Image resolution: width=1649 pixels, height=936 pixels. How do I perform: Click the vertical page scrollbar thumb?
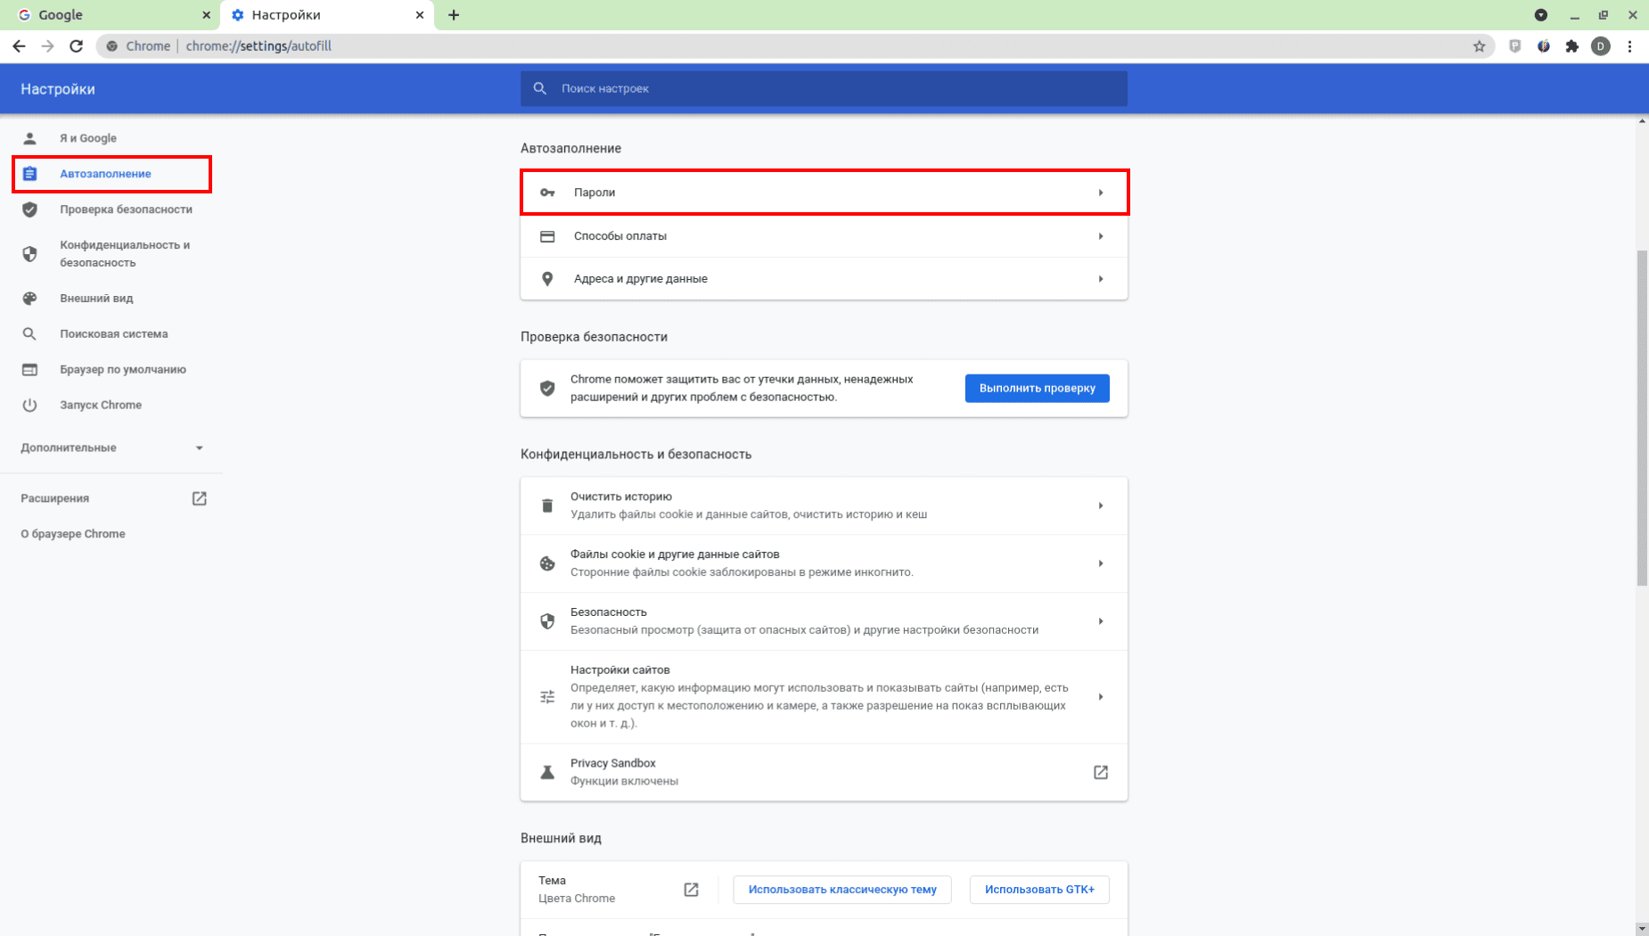(x=1642, y=419)
